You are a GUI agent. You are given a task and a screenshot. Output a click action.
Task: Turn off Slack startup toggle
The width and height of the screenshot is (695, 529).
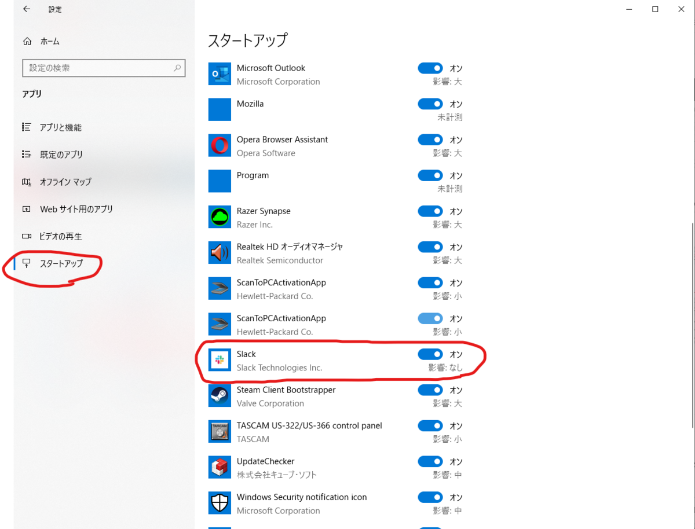430,354
